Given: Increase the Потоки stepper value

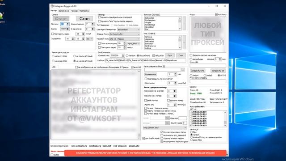Looking at the screenshot, I should [67, 23].
